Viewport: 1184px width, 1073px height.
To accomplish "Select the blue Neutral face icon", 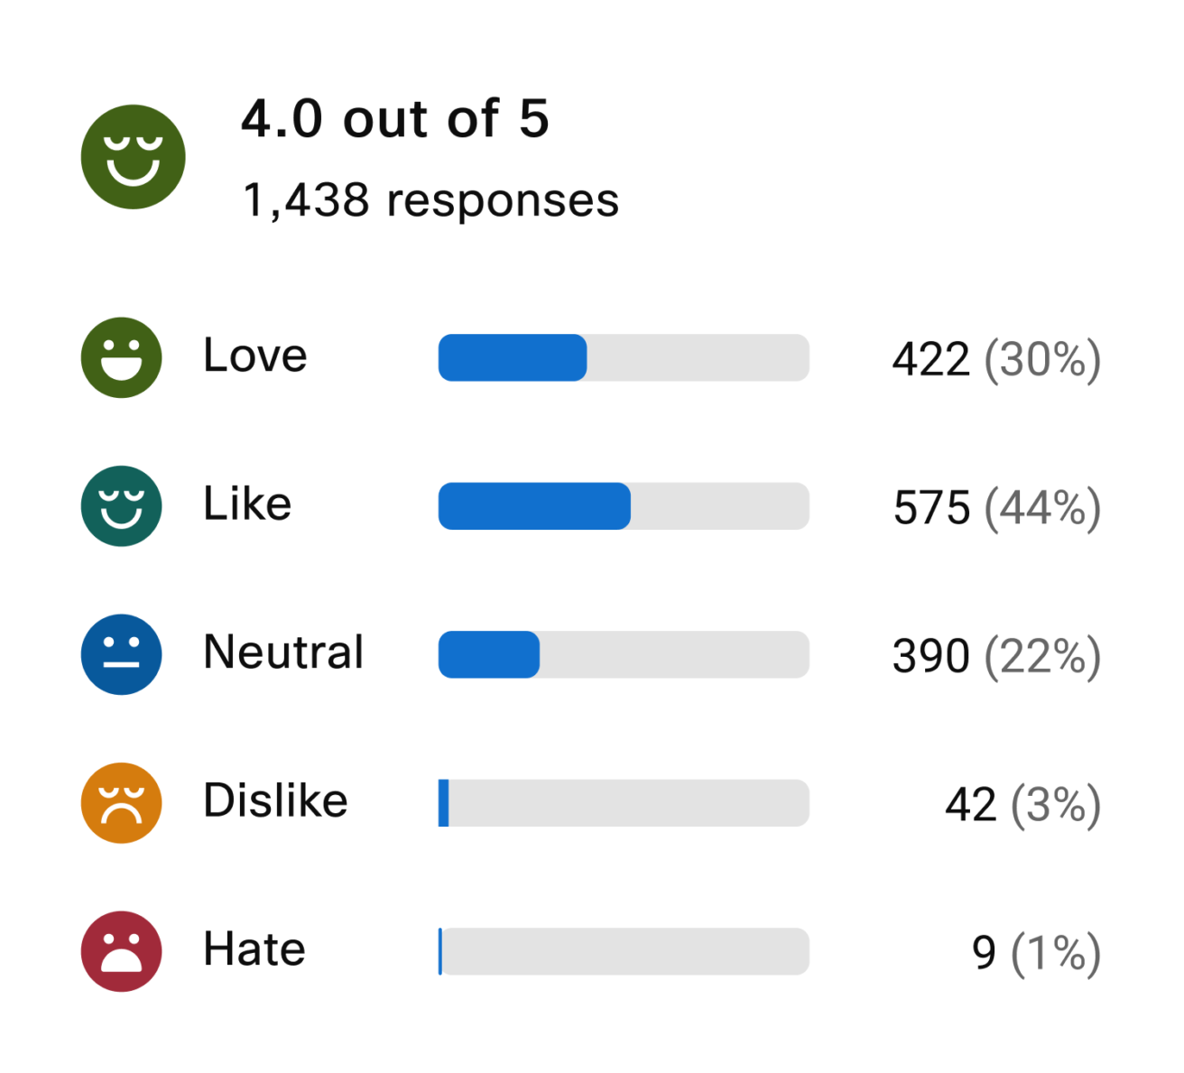I will (121, 654).
